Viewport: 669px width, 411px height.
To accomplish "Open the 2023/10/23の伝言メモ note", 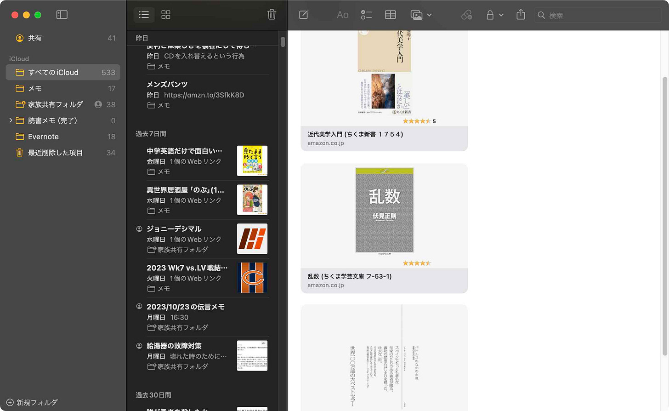I will coord(202,317).
